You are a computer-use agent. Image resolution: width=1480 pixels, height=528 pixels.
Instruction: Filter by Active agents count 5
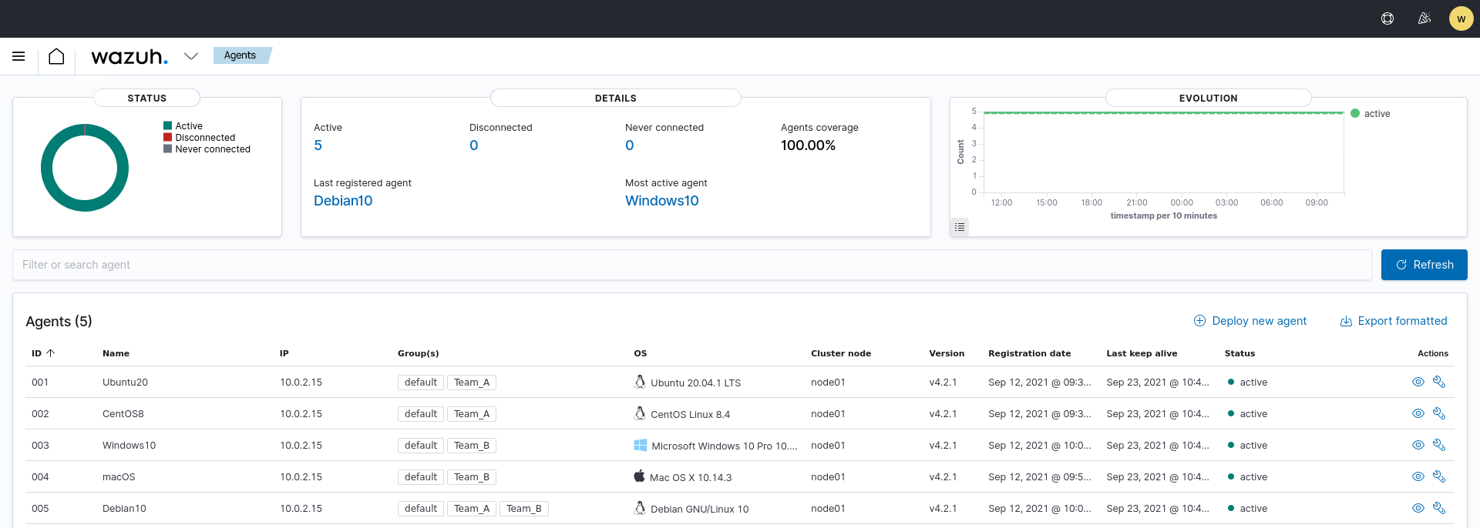[x=318, y=145]
